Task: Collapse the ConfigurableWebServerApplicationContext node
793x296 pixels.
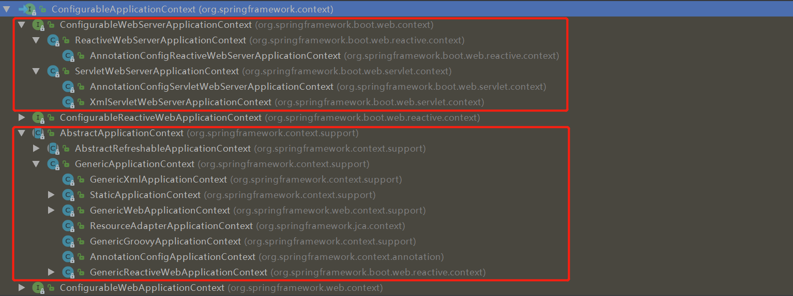Action: [21, 25]
